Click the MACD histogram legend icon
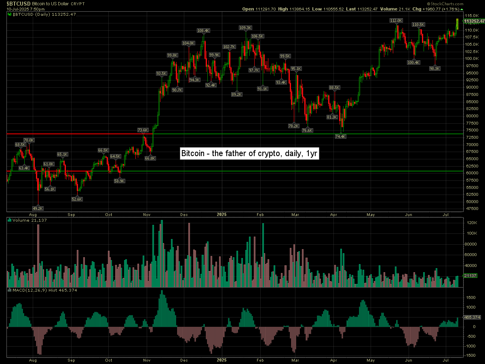The width and height of the screenshot is (485, 364). coord(10,290)
